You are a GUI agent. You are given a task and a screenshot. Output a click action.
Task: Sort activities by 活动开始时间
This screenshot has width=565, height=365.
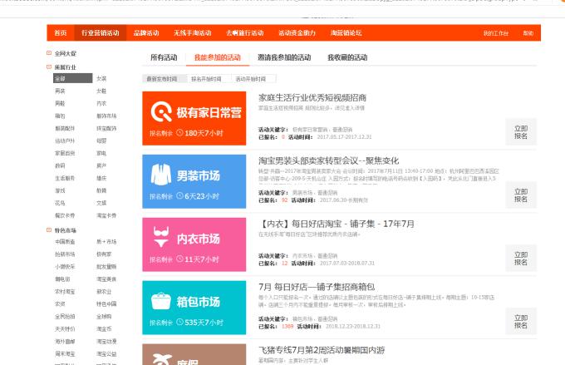[251, 79]
